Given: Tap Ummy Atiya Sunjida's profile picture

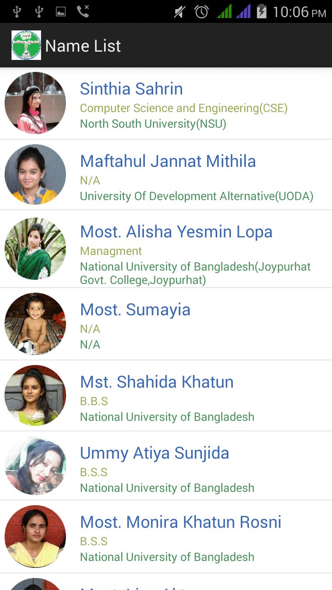Looking at the screenshot, I should click(x=35, y=466).
